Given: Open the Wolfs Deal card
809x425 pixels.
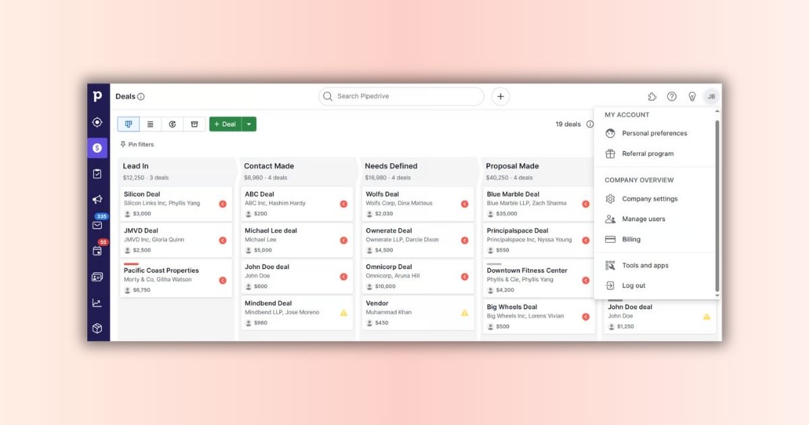Looking at the screenshot, I should (x=418, y=204).
